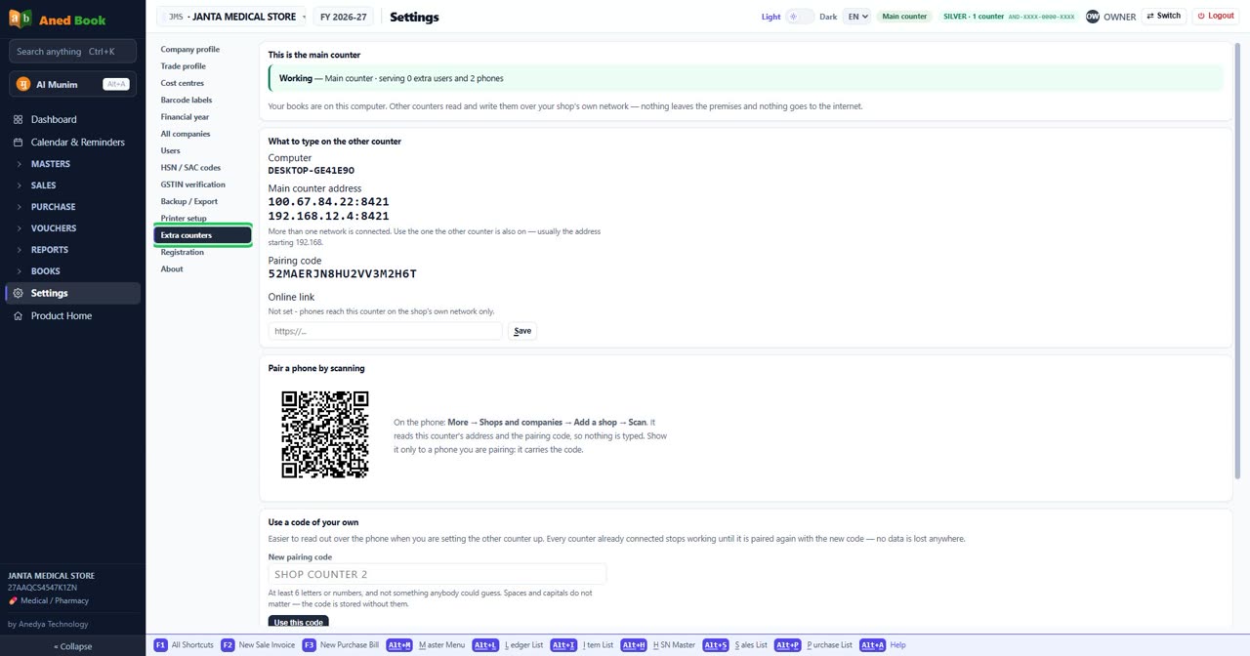Focus the Online link https:// field
The height and width of the screenshot is (656, 1250).
point(386,331)
